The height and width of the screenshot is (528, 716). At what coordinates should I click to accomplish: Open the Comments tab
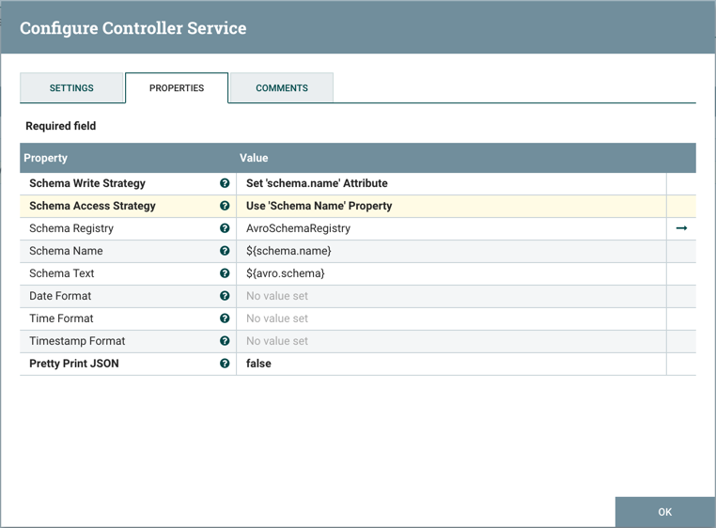click(x=281, y=88)
